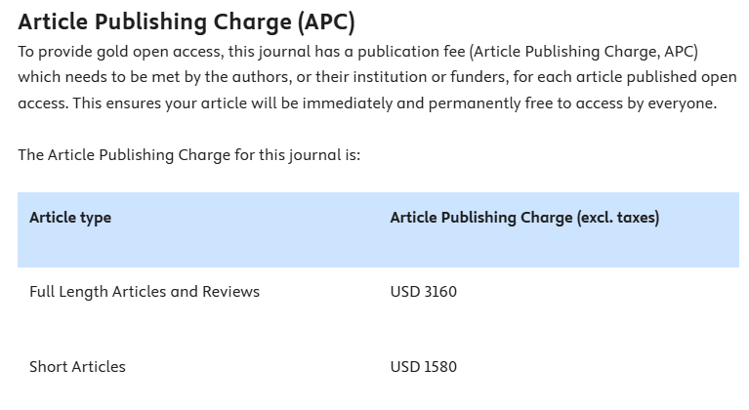Click the words immediately and permanently free
The height and width of the screenshot is (410, 749).
tap(426, 103)
